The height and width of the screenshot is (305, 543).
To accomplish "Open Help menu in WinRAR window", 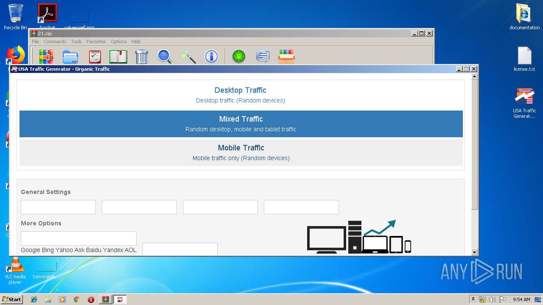I will click(136, 42).
